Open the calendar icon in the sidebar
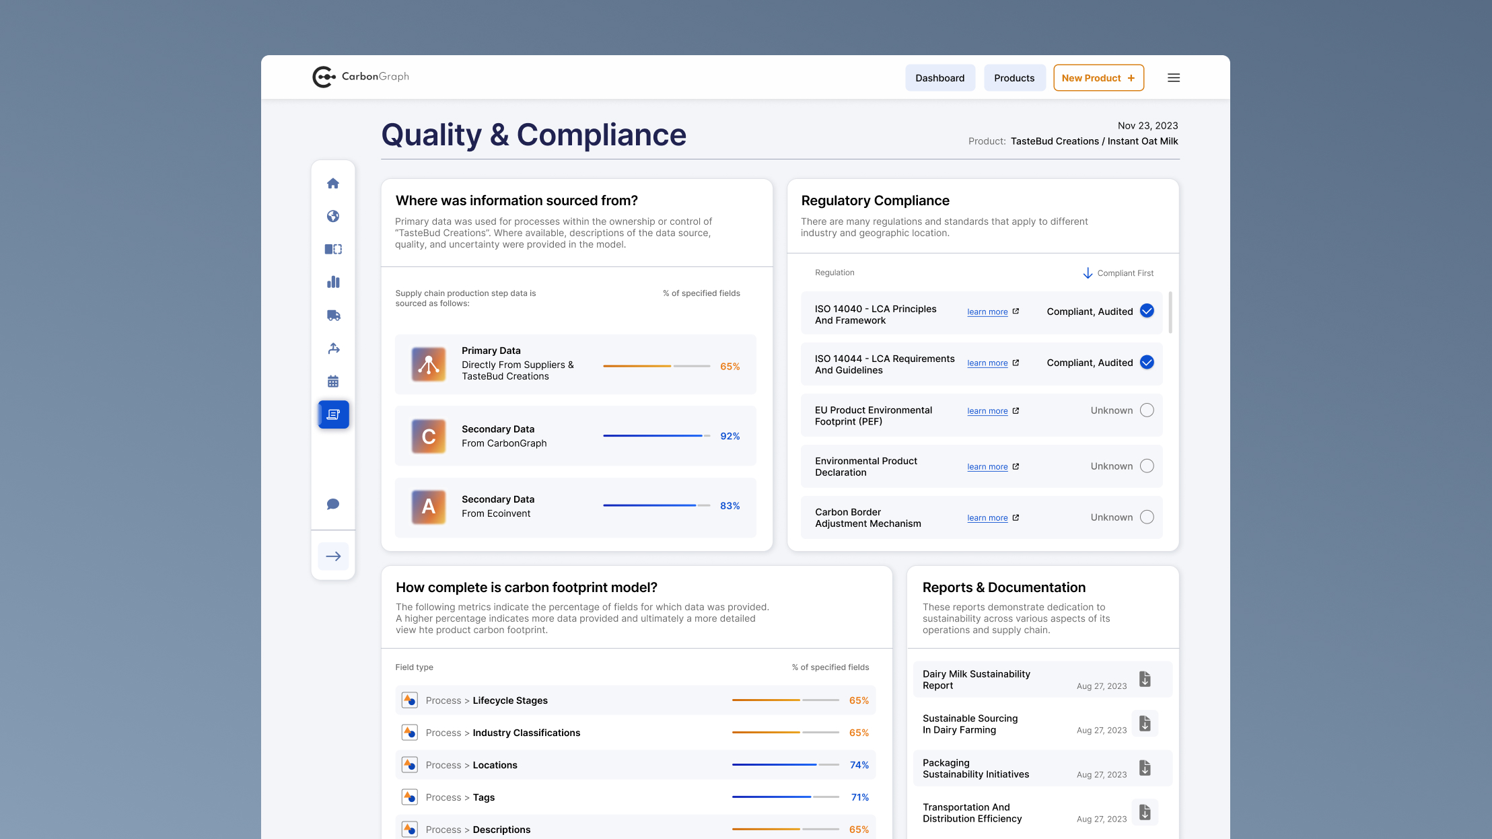This screenshot has width=1492, height=839. click(333, 381)
